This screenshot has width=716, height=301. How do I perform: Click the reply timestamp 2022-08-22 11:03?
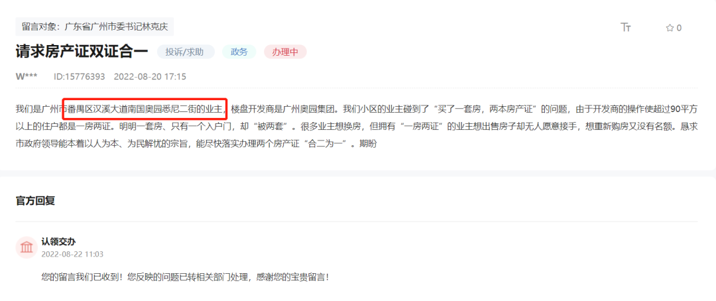point(72,254)
